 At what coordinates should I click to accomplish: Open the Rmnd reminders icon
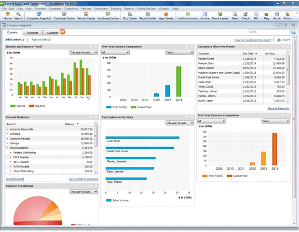pos(287,16)
